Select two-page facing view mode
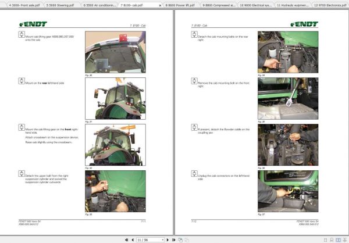Image resolution: width=349 pixels, height=243 pixels. coord(338,240)
